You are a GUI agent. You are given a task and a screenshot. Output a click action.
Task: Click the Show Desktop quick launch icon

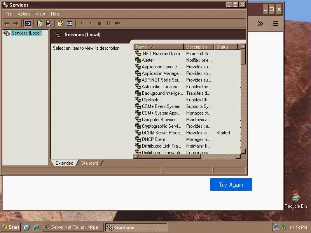(26, 227)
